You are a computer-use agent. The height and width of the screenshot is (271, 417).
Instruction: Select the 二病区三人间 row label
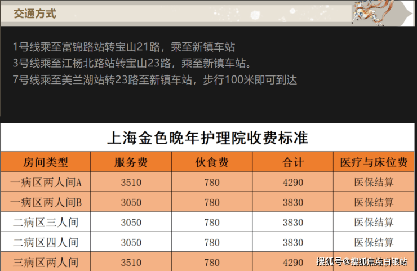coord(46,223)
